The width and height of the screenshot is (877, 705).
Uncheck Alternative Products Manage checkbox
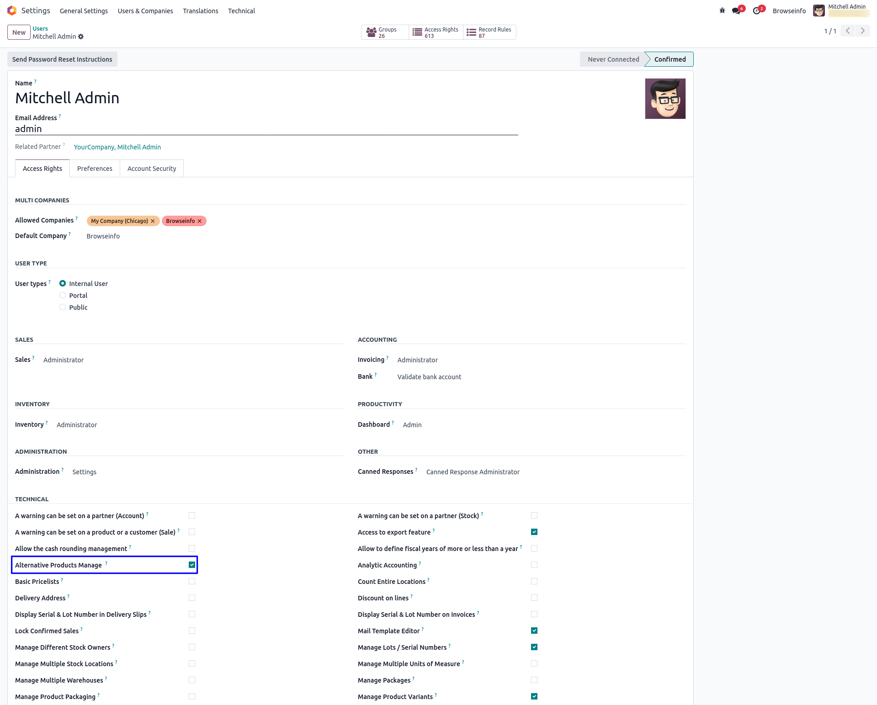pyautogui.click(x=192, y=565)
